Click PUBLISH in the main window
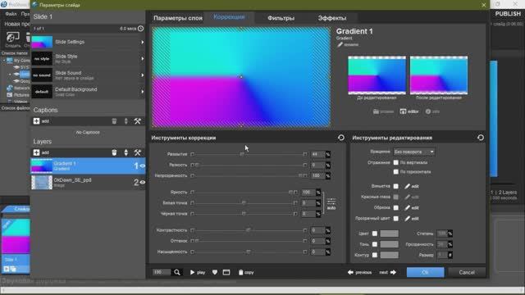This screenshot has height=295, width=525. point(508,14)
